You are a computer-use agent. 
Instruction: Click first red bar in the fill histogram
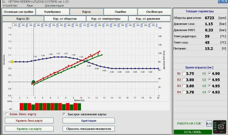pos(21,107)
